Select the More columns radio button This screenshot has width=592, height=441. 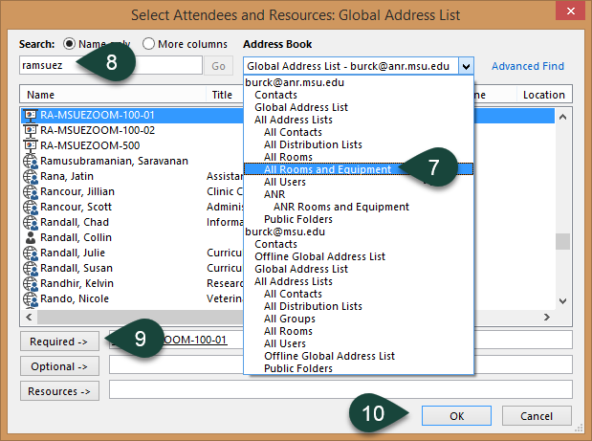(148, 44)
